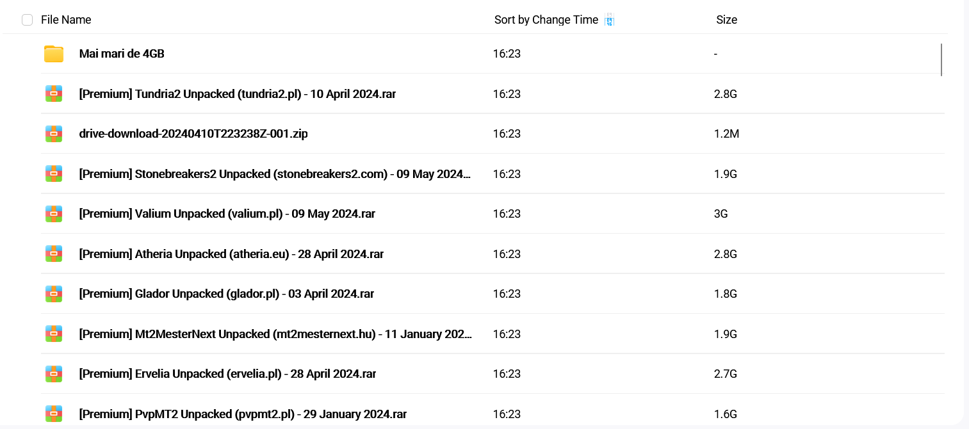Click the Mt2MesterNext Unpacked archive icon
The width and height of the screenshot is (969, 429).
pos(54,334)
